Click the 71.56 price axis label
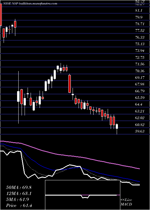150x210 pixels. coord(140,64)
